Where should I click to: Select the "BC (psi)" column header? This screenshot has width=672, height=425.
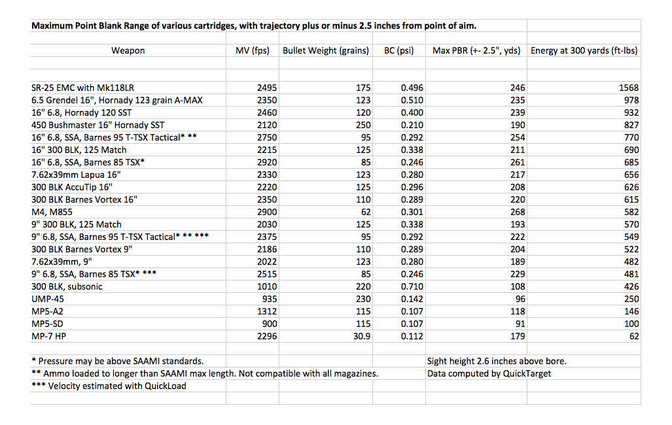pyautogui.click(x=399, y=50)
